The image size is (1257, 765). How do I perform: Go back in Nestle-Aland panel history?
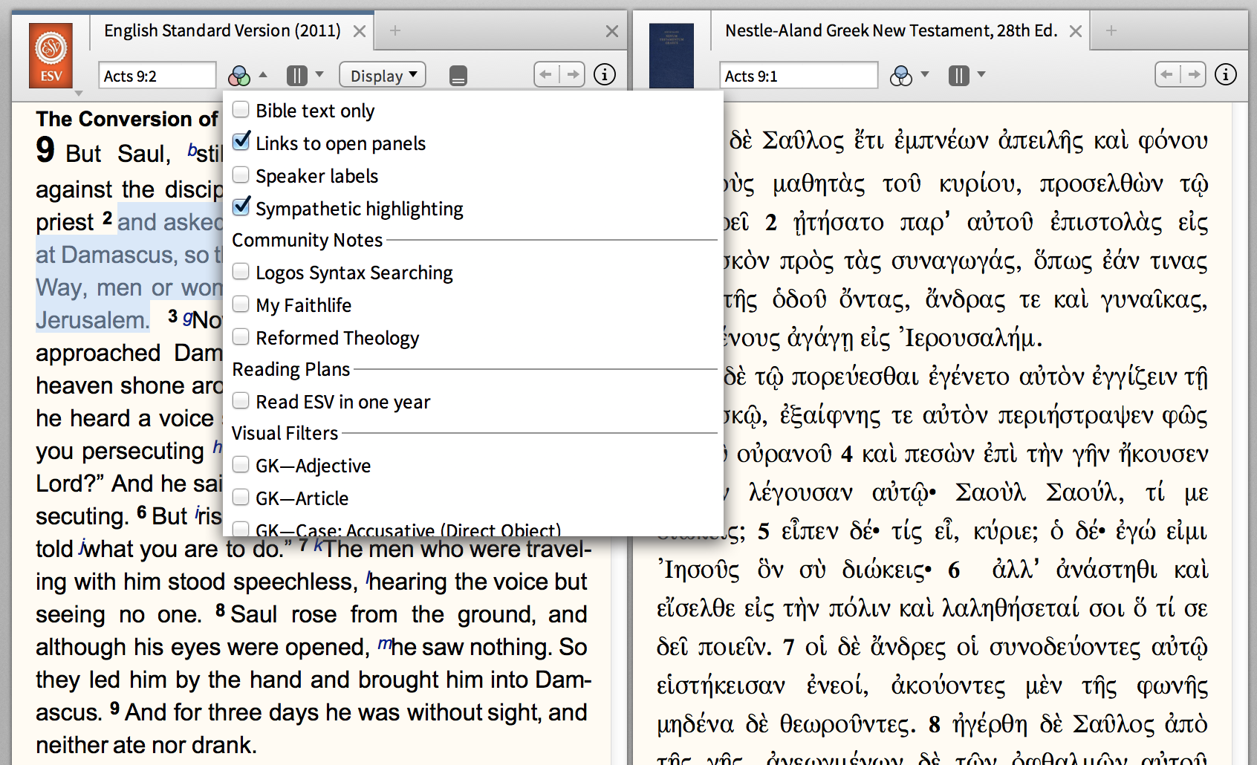tap(1168, 74)
